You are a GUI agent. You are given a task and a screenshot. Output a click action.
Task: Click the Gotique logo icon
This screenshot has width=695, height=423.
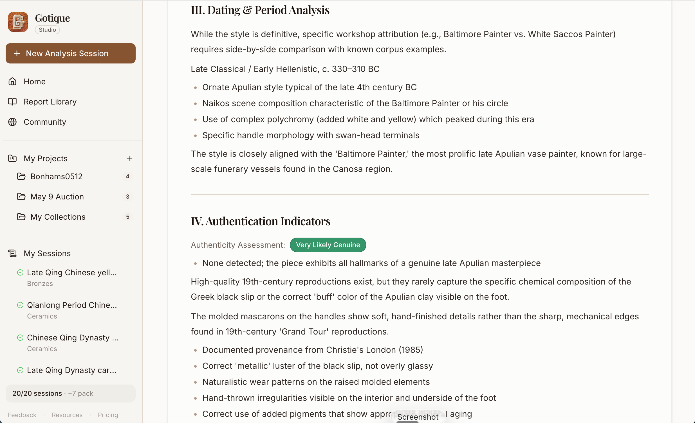point(18,22)
